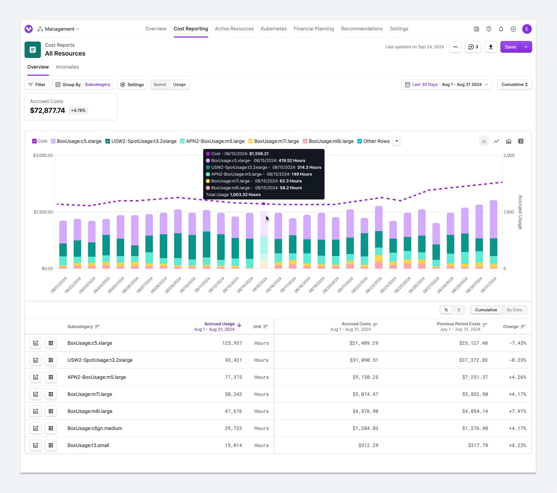The height and width of the screenshot is (493, 557).
Task: Navigate to Financial Planning
Action: point(314,29)
